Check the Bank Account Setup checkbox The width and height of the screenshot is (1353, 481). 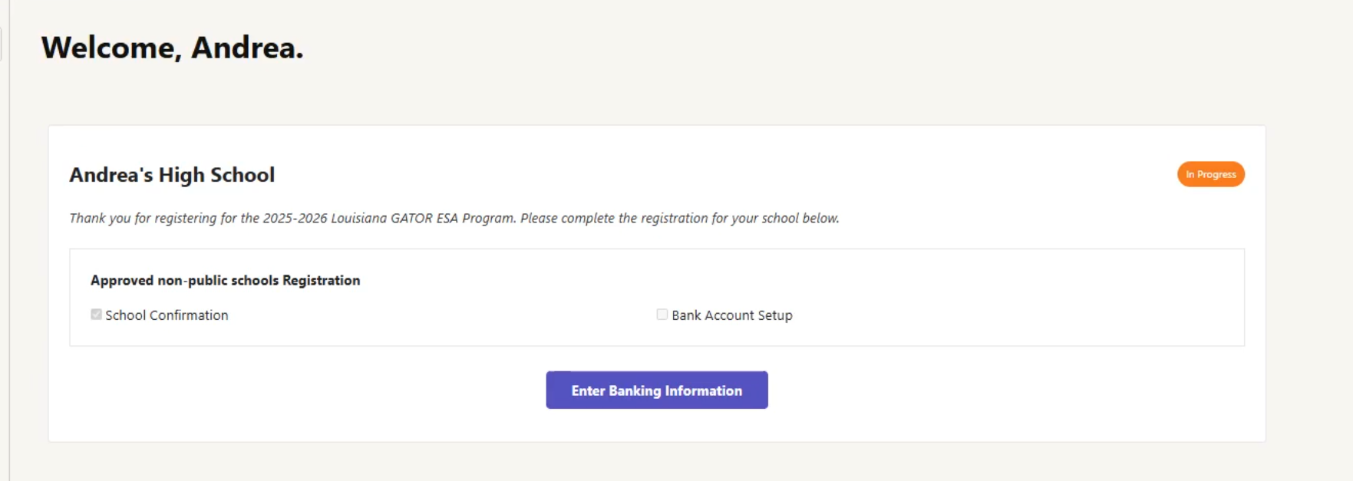pyautogui.click(x=662, y=315)
